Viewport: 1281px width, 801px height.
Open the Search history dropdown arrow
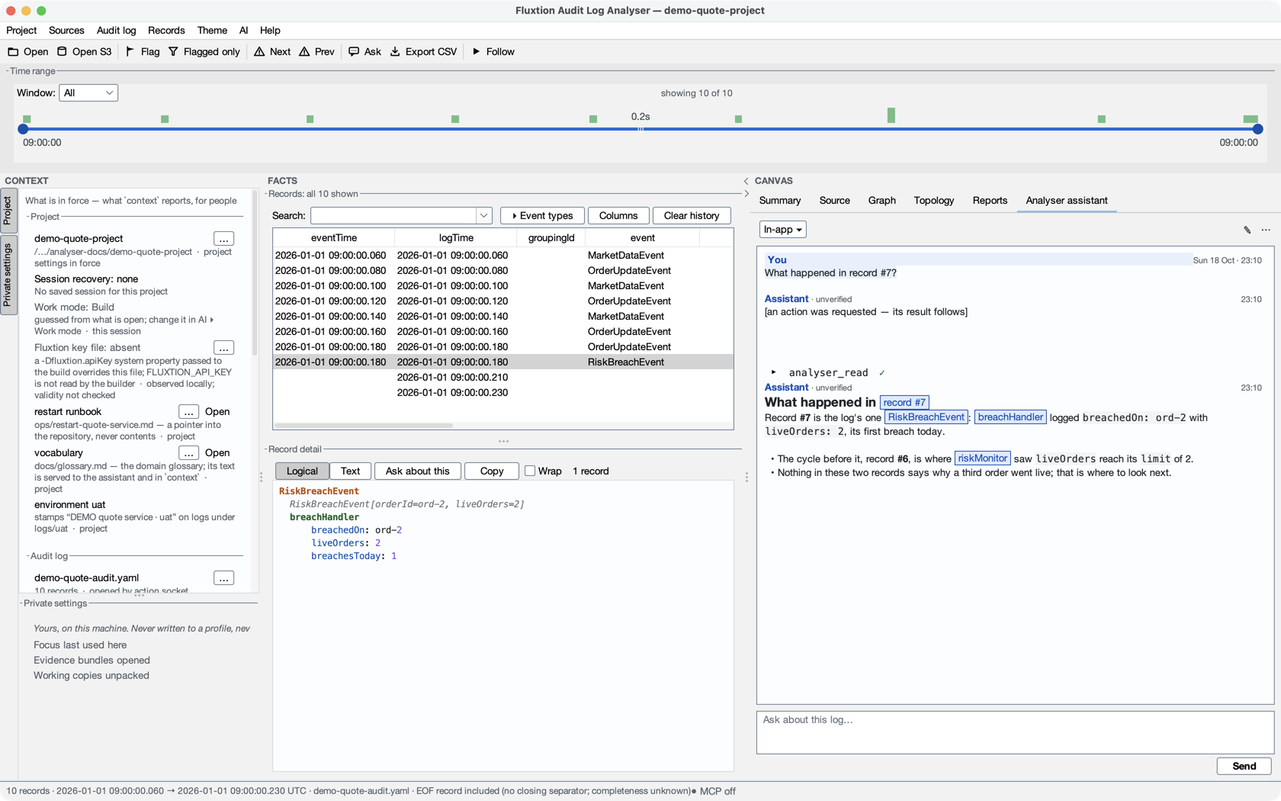click(483, 216)
